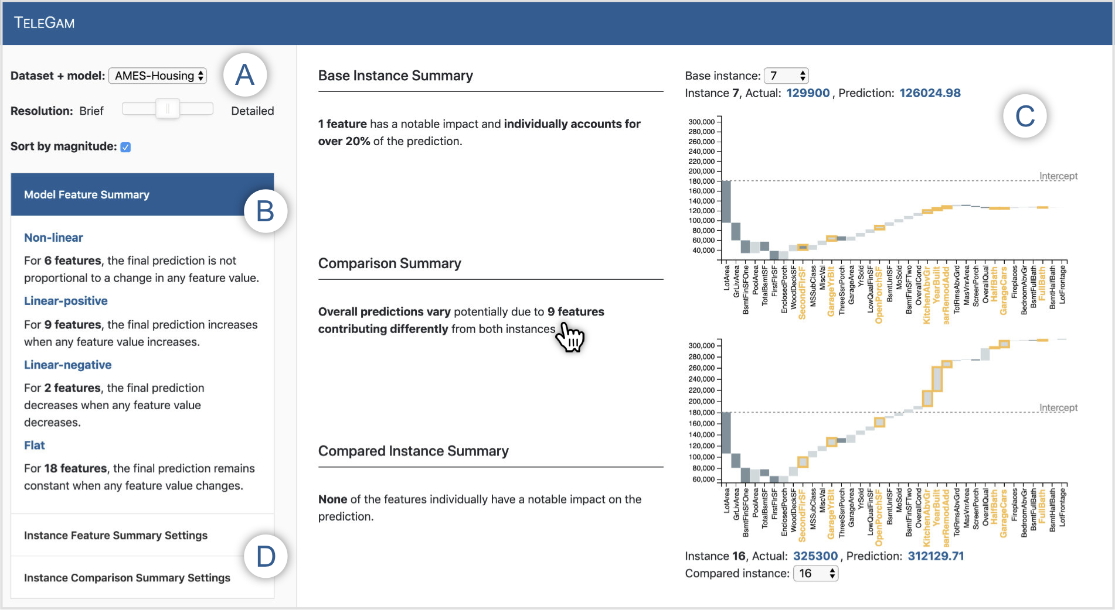Toggle the Sort by magnitude checkbox

click(125, 147)
